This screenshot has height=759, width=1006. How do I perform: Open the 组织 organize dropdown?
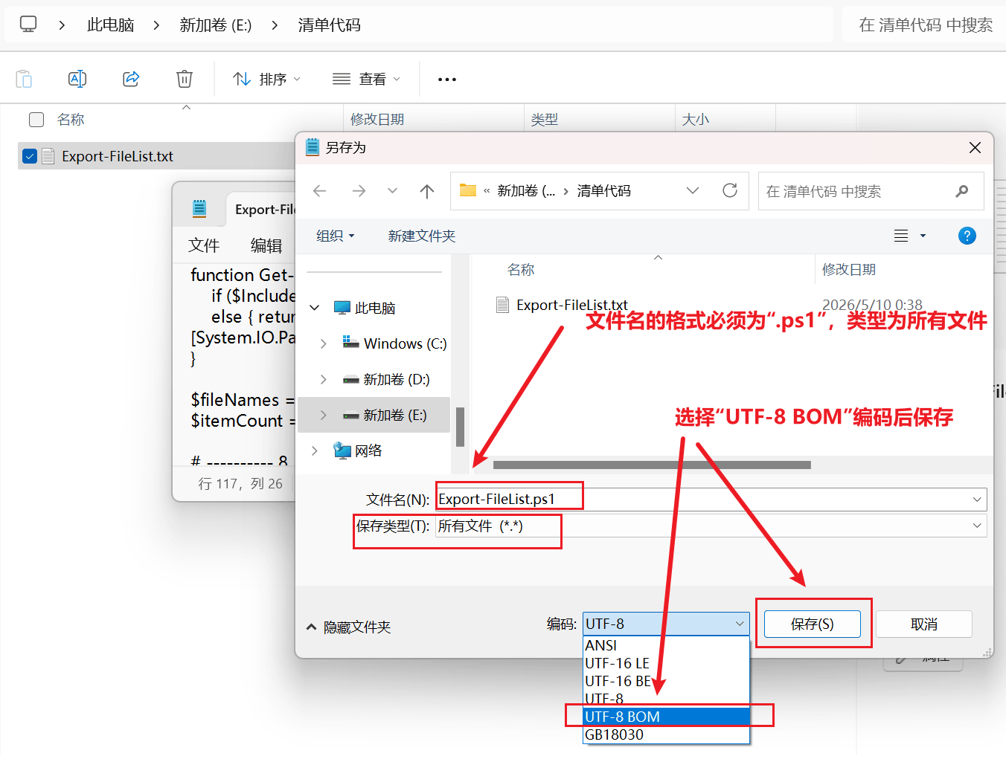[335, 236]
